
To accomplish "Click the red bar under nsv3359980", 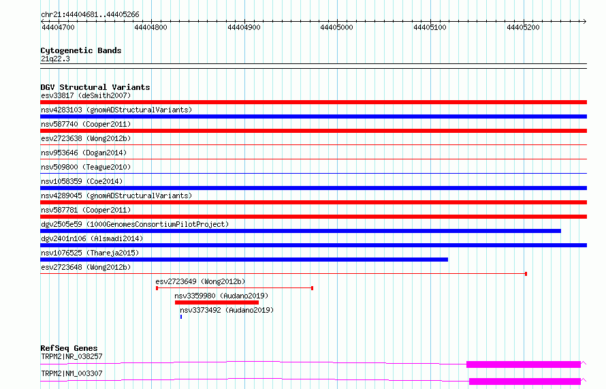I will click(x=217, y=302).
